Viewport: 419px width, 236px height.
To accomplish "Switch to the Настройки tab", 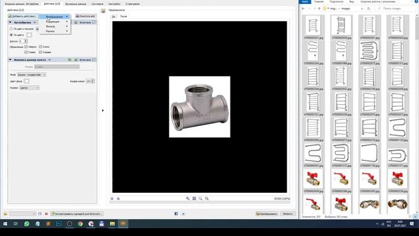I will (x=115, y=4).
